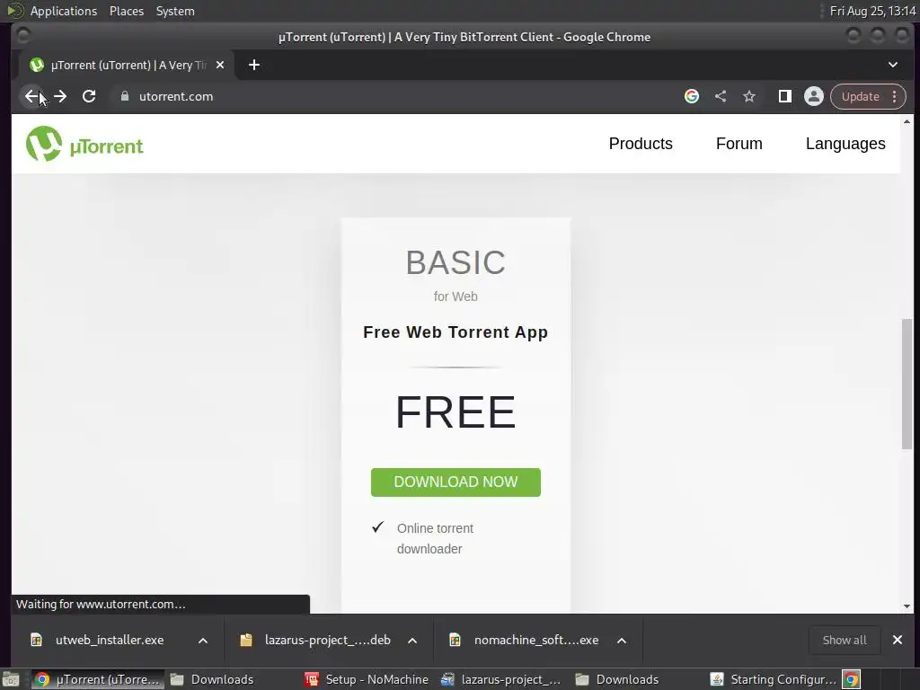Open the Forum link
Screen dimensions: 920x690
pyautogui.click(x=739, y=144)
